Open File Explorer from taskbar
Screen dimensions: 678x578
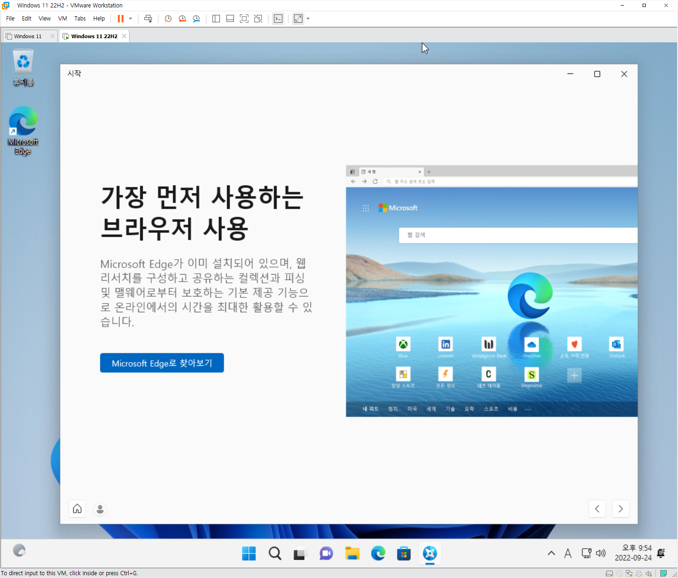(x=352, y=553)
